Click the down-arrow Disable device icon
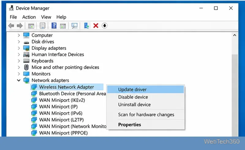Viewport: 245px width, 150px height. pyautogui.click(x=104, y=26)
